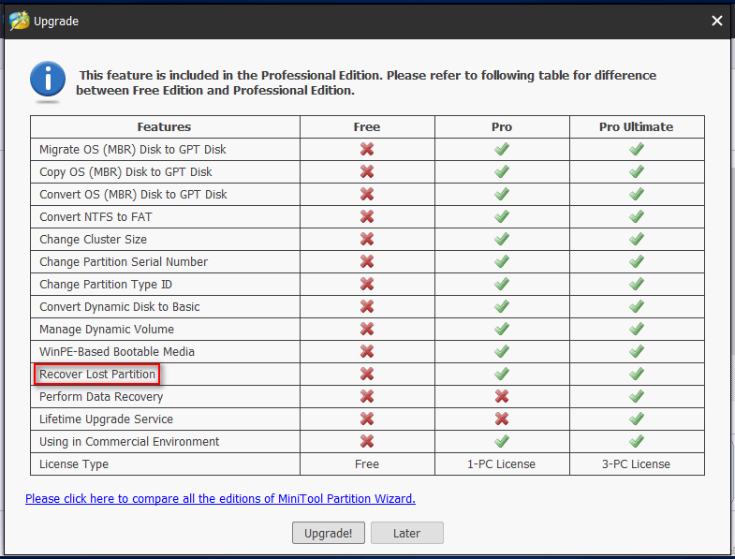Click Pro Ultimate checkmark for Convert NTFS to FAT
This screenshot has height=559, width=735.
click(x=636, y=216)
